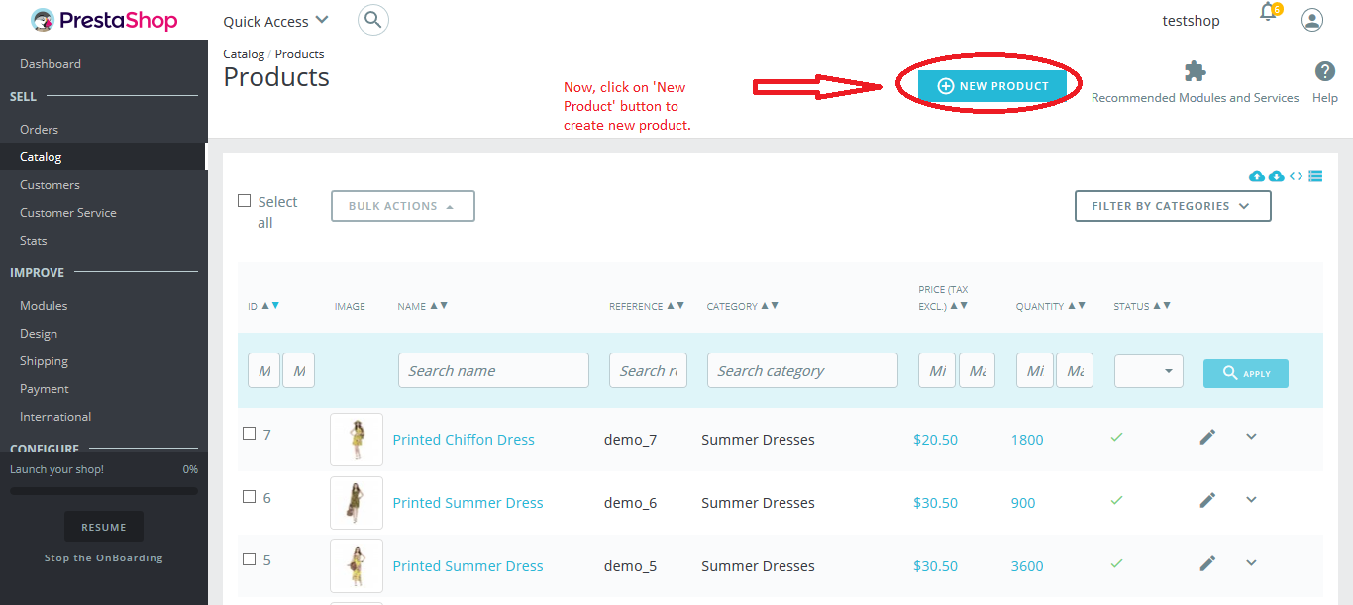
Task: Open the Bulk Actions dropdown
Action: [x=403, y=206]
